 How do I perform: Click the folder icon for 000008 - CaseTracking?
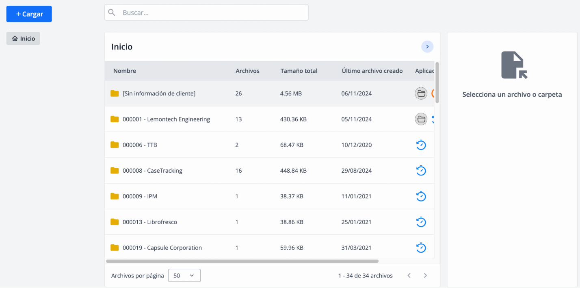tap(115, 171)
